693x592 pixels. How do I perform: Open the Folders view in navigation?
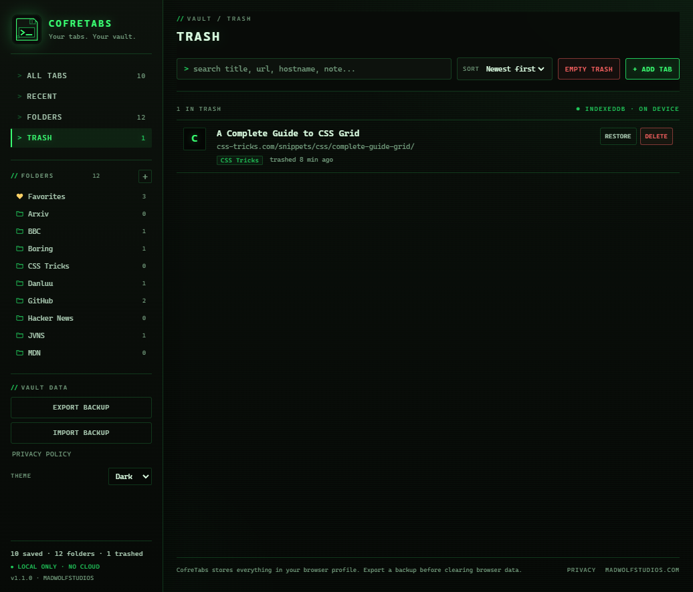[82, 117]
